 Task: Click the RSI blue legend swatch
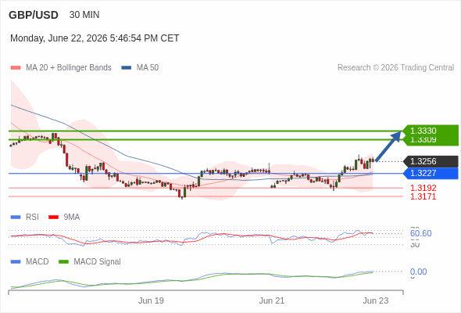[16, 218]
